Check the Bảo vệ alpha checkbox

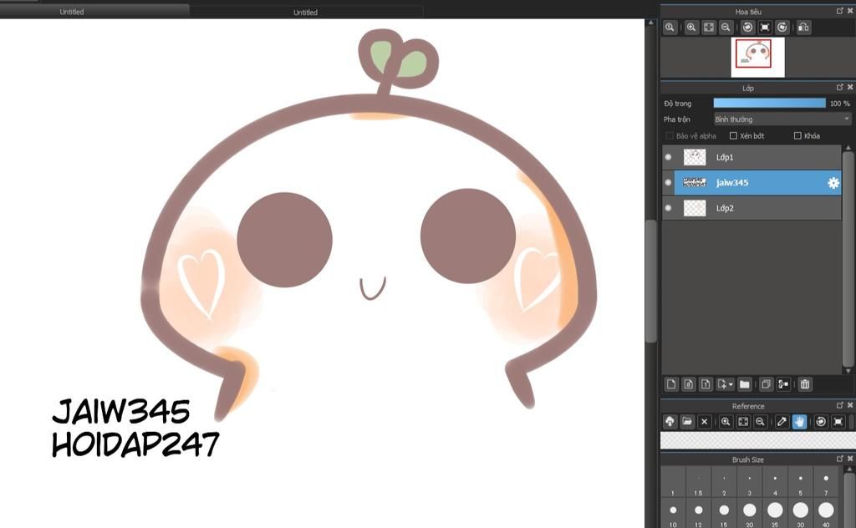pos(670,136)
